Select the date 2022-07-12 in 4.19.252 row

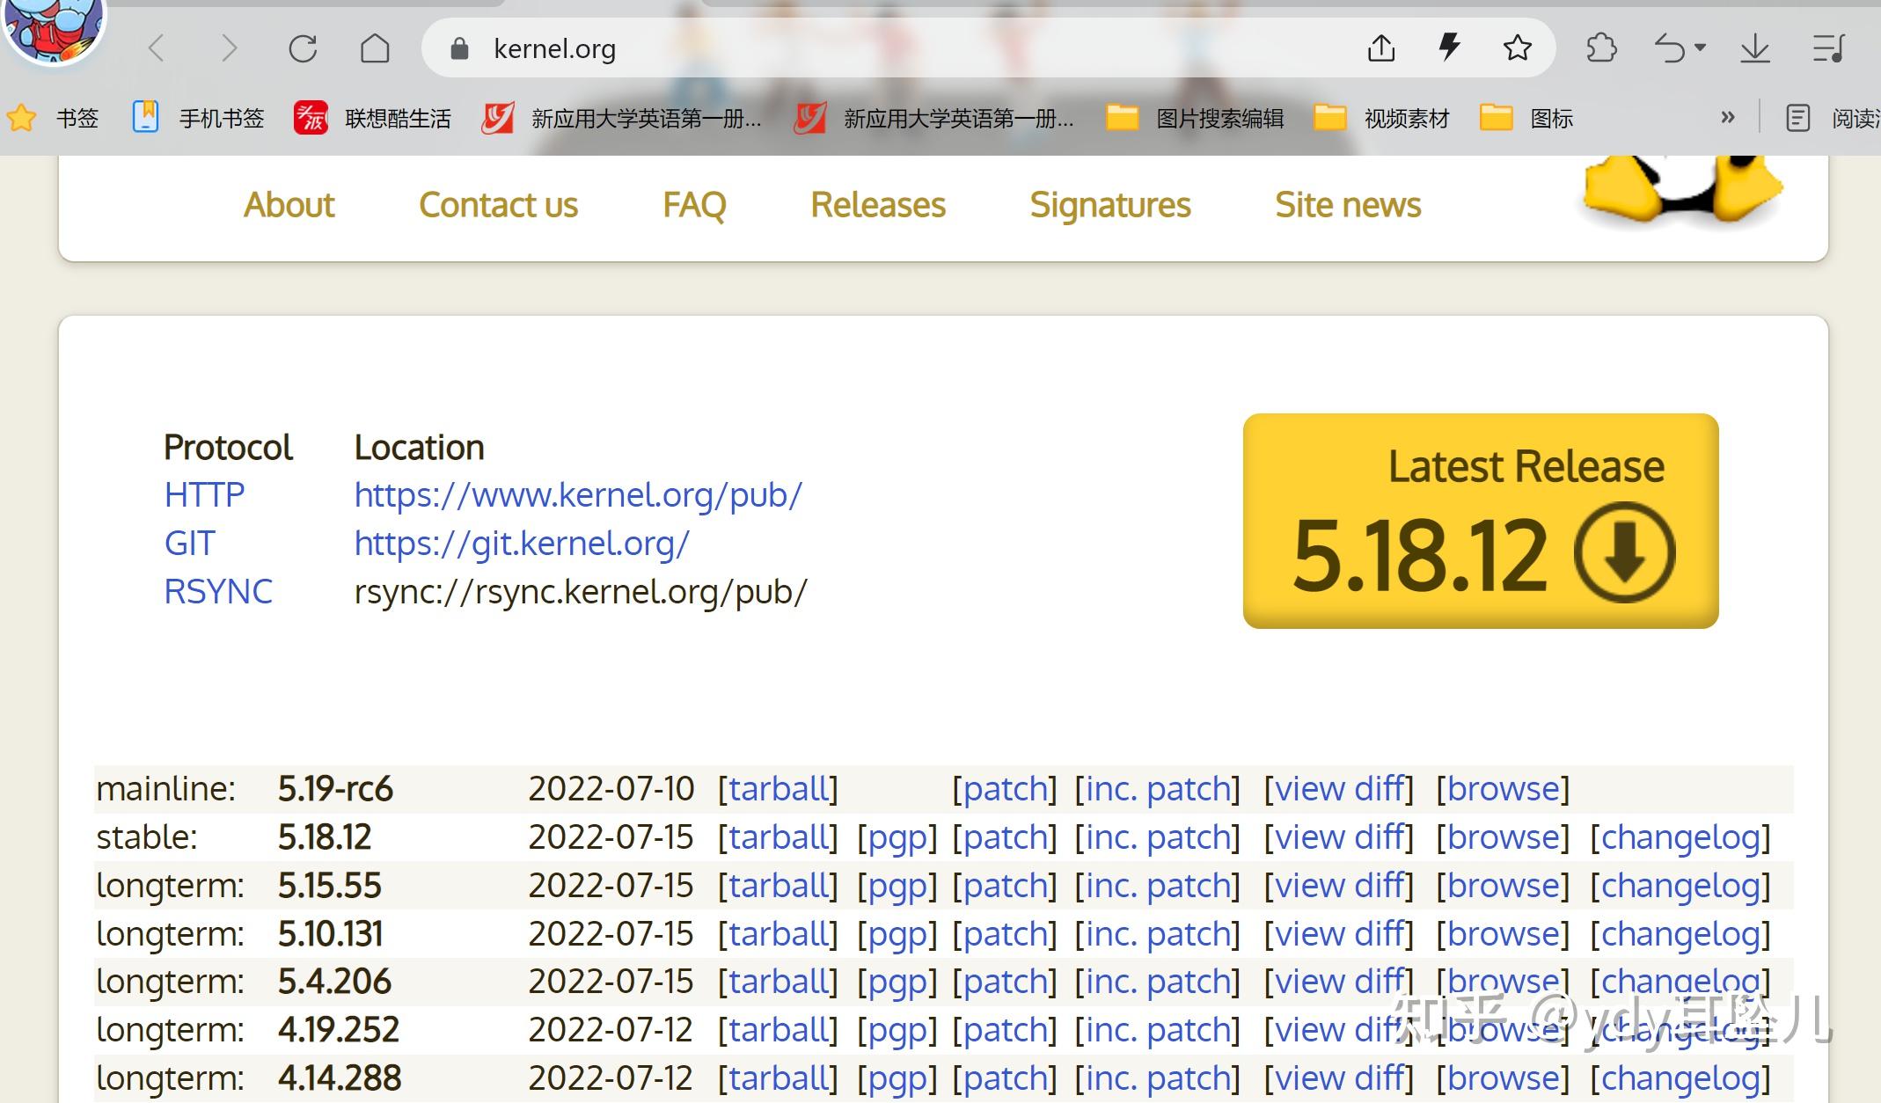click(611, 1030)
